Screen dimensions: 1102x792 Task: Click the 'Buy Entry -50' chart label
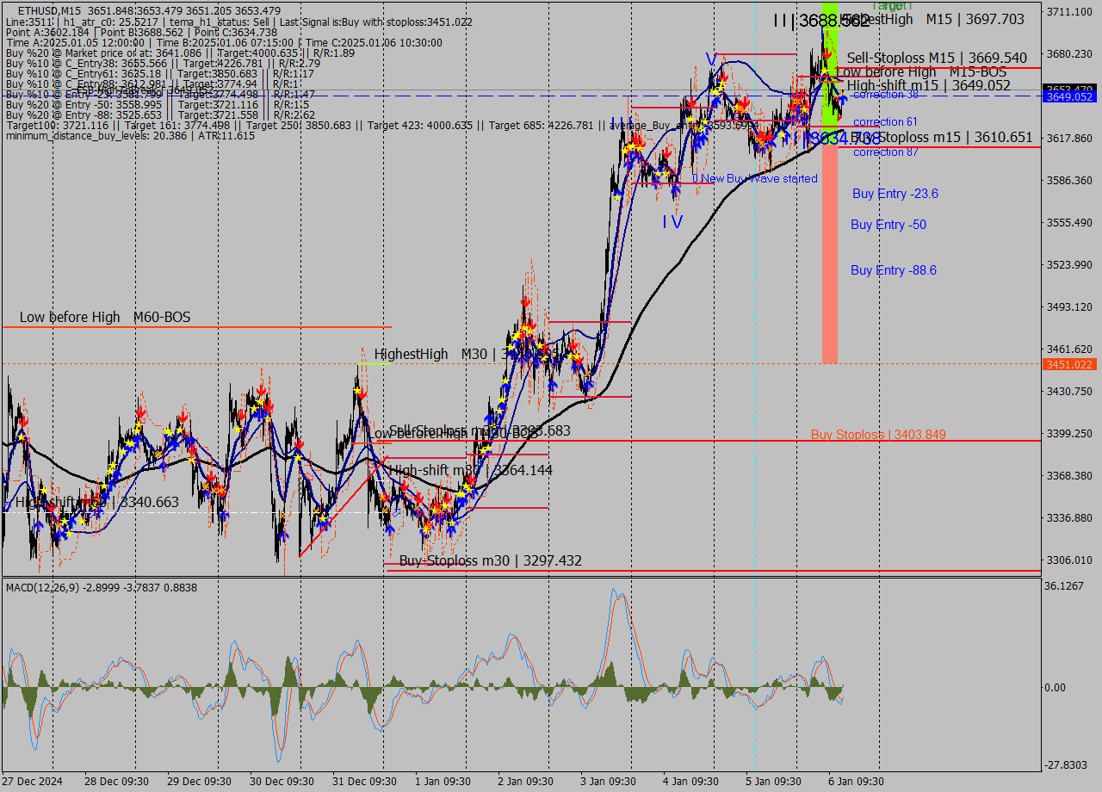888,225
